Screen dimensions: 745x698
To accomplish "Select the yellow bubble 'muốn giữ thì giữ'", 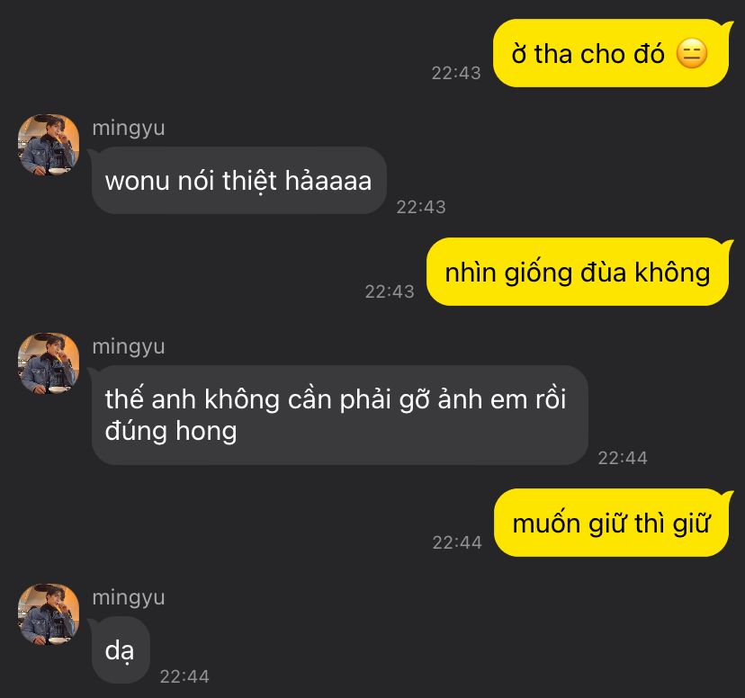I will [x=612, y=523].
